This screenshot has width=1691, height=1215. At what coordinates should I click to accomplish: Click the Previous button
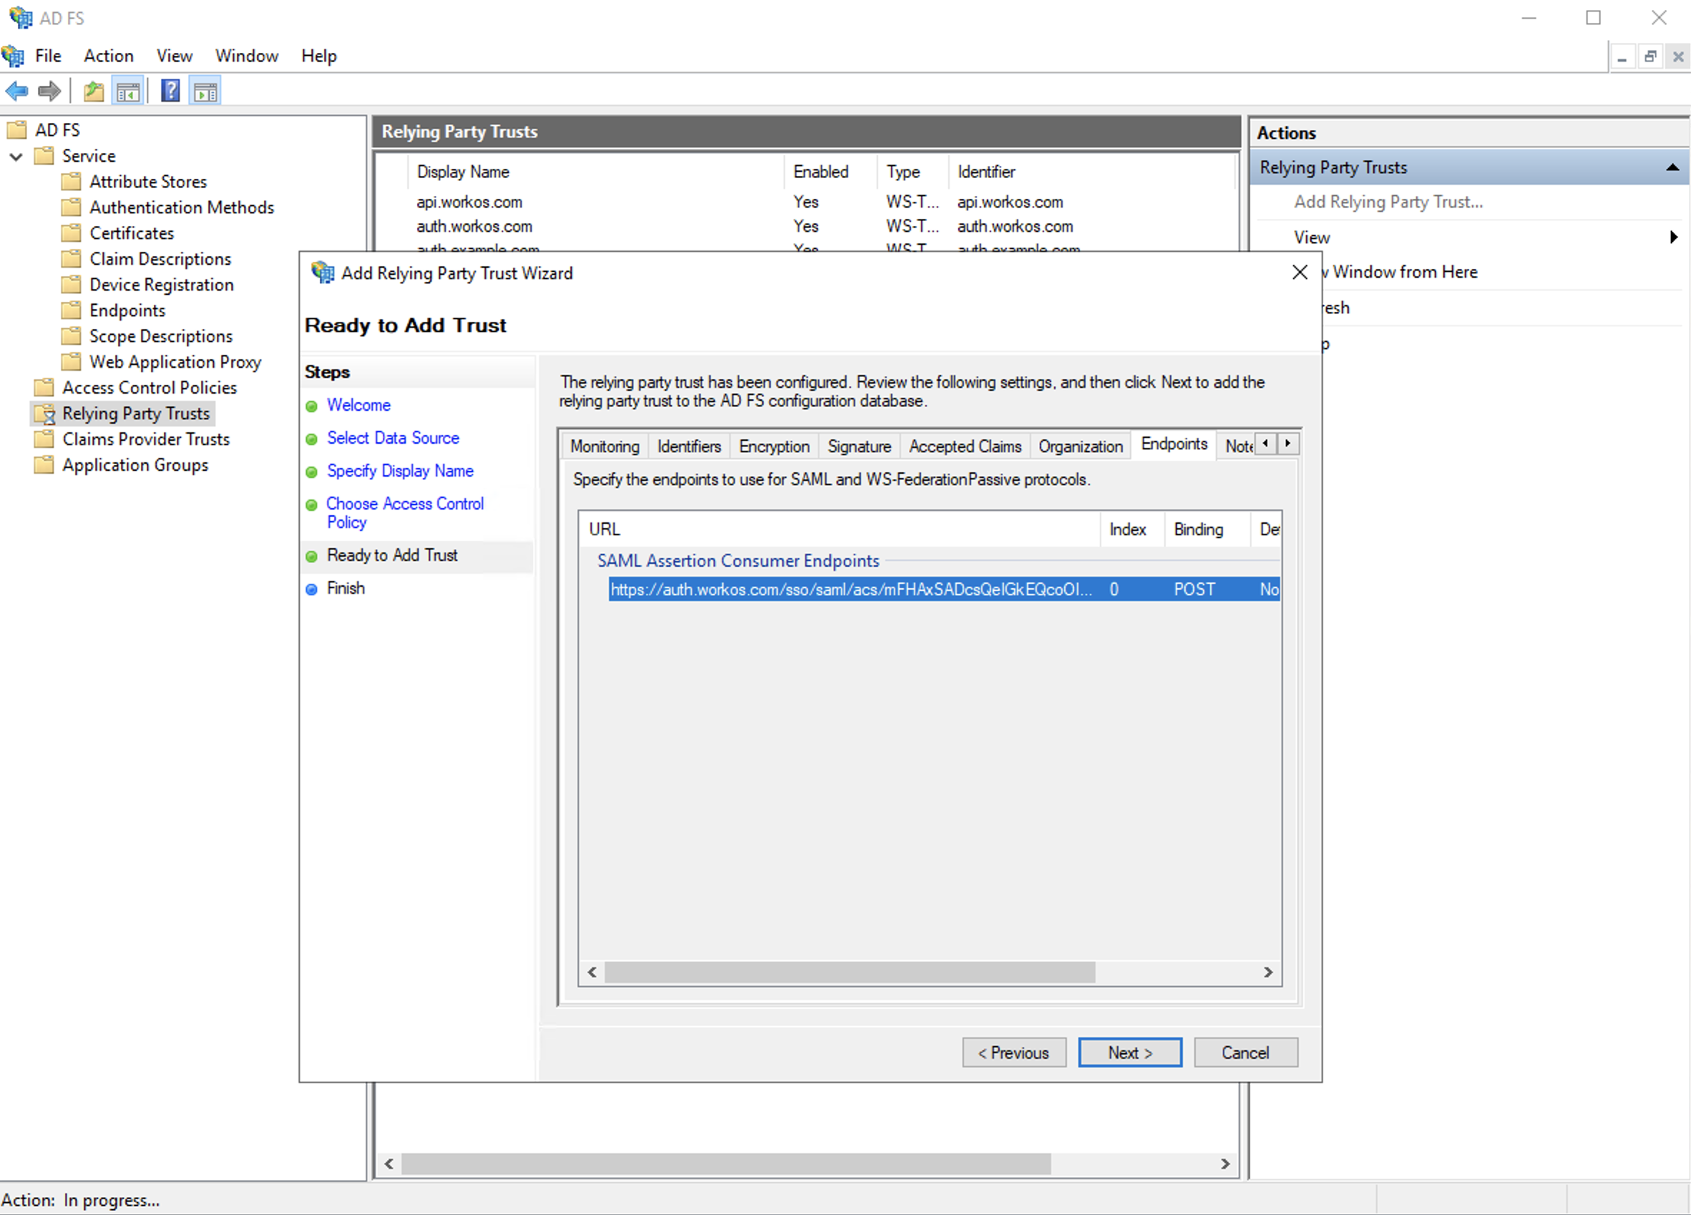pos(1013,1053)
